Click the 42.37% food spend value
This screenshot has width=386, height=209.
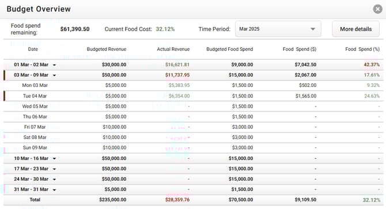(372, 64)
